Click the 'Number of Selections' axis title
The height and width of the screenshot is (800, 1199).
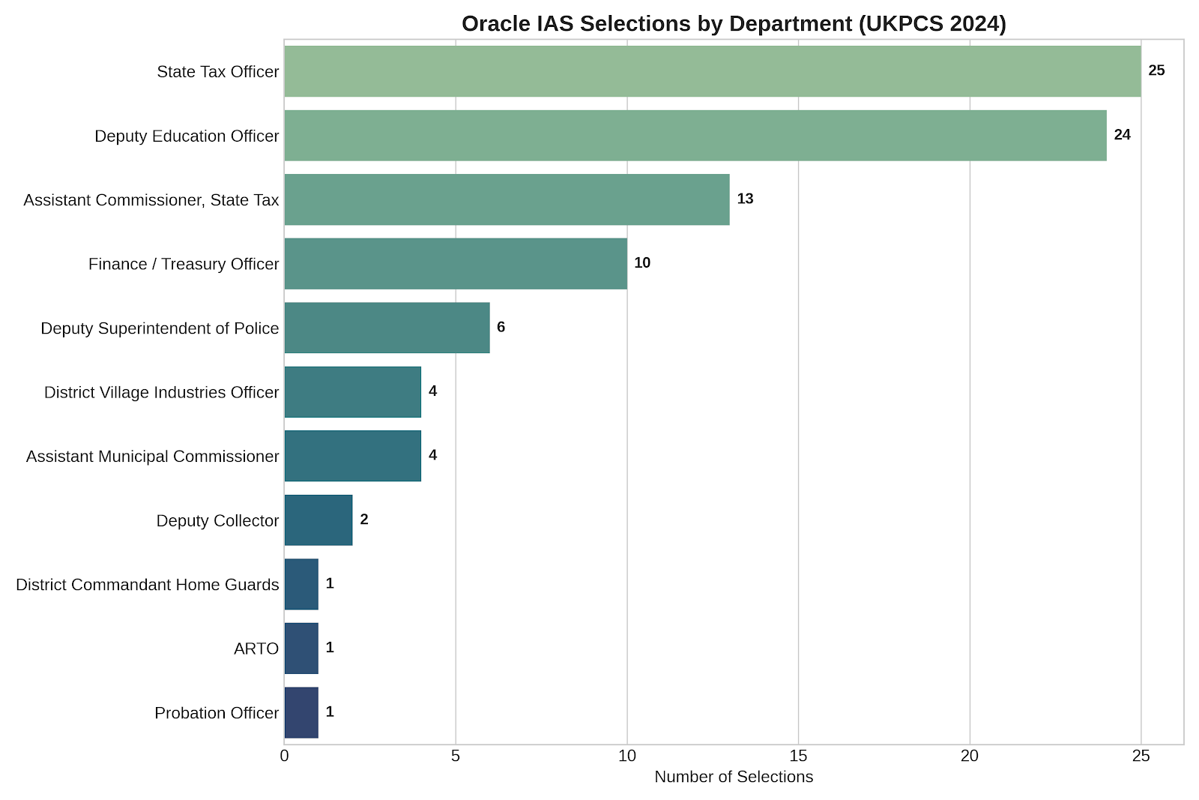pos(734,778)
